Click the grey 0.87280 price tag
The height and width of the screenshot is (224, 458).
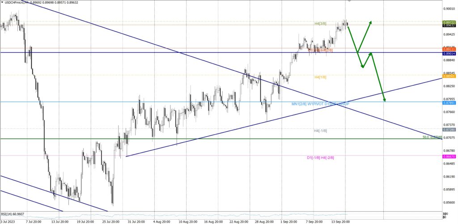(449, 129)
